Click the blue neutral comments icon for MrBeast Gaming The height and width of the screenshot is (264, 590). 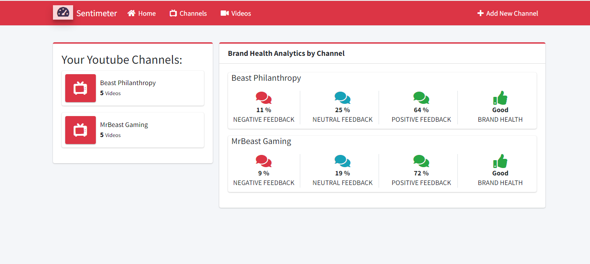tap(342, 161)
